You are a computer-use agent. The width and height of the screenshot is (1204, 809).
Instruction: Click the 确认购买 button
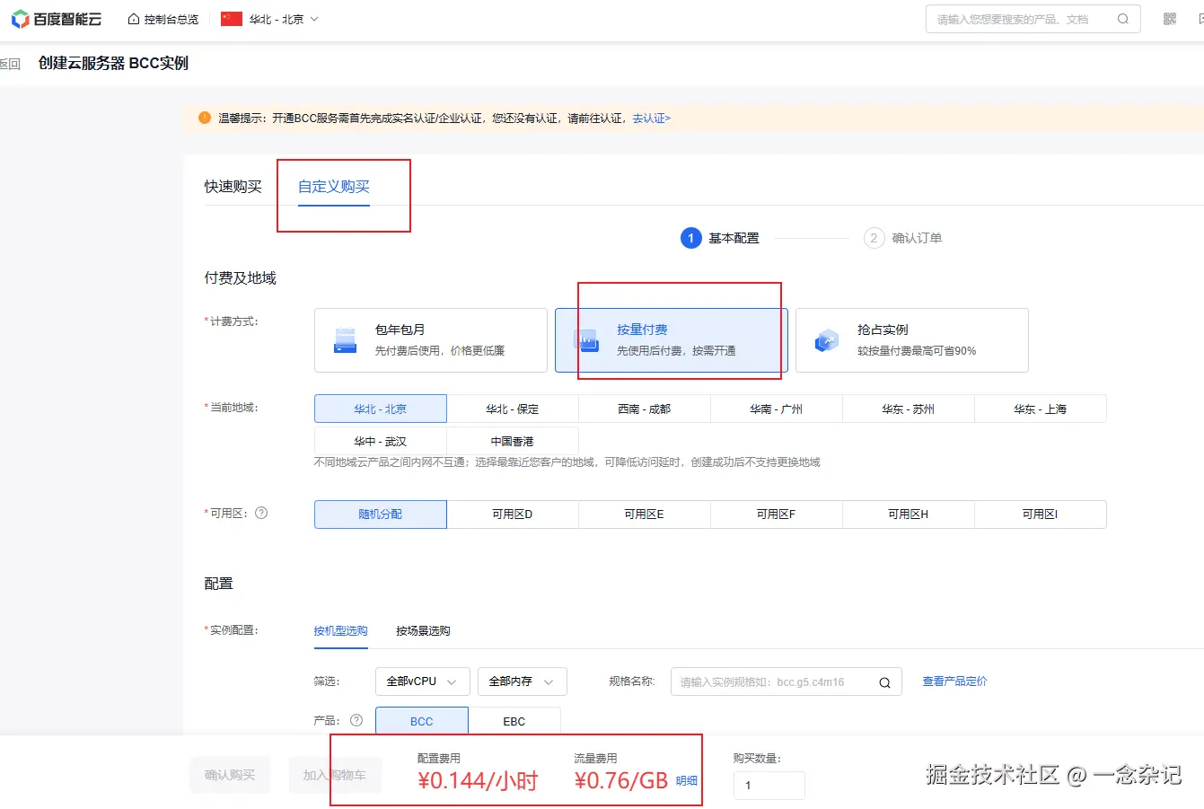pos(230,775)
